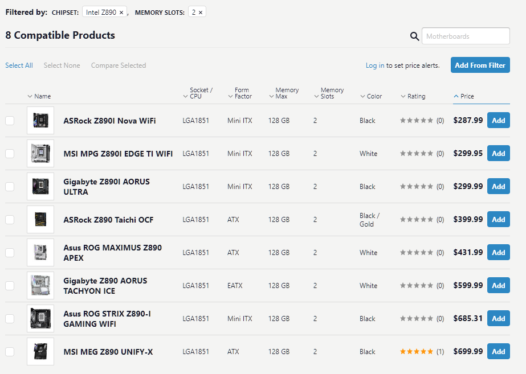
Task: Click the Gigabyte Z890 AORUS TACHYON ICE thumbnail
Action: tap(40, 286)
